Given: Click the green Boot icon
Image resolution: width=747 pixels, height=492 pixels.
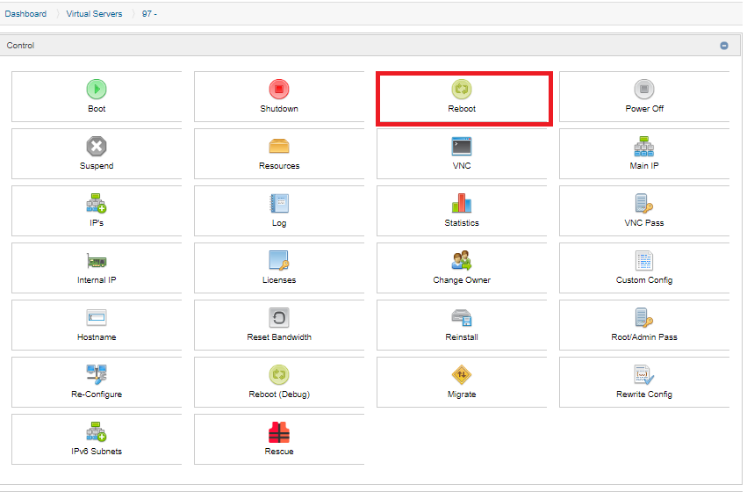Looking at the screenshot, I should pyautogui.click(x=97, y=89).
